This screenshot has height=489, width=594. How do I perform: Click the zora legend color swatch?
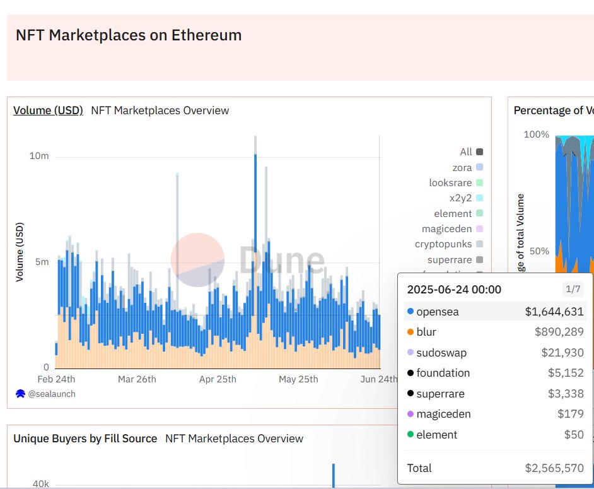point(480,167)
